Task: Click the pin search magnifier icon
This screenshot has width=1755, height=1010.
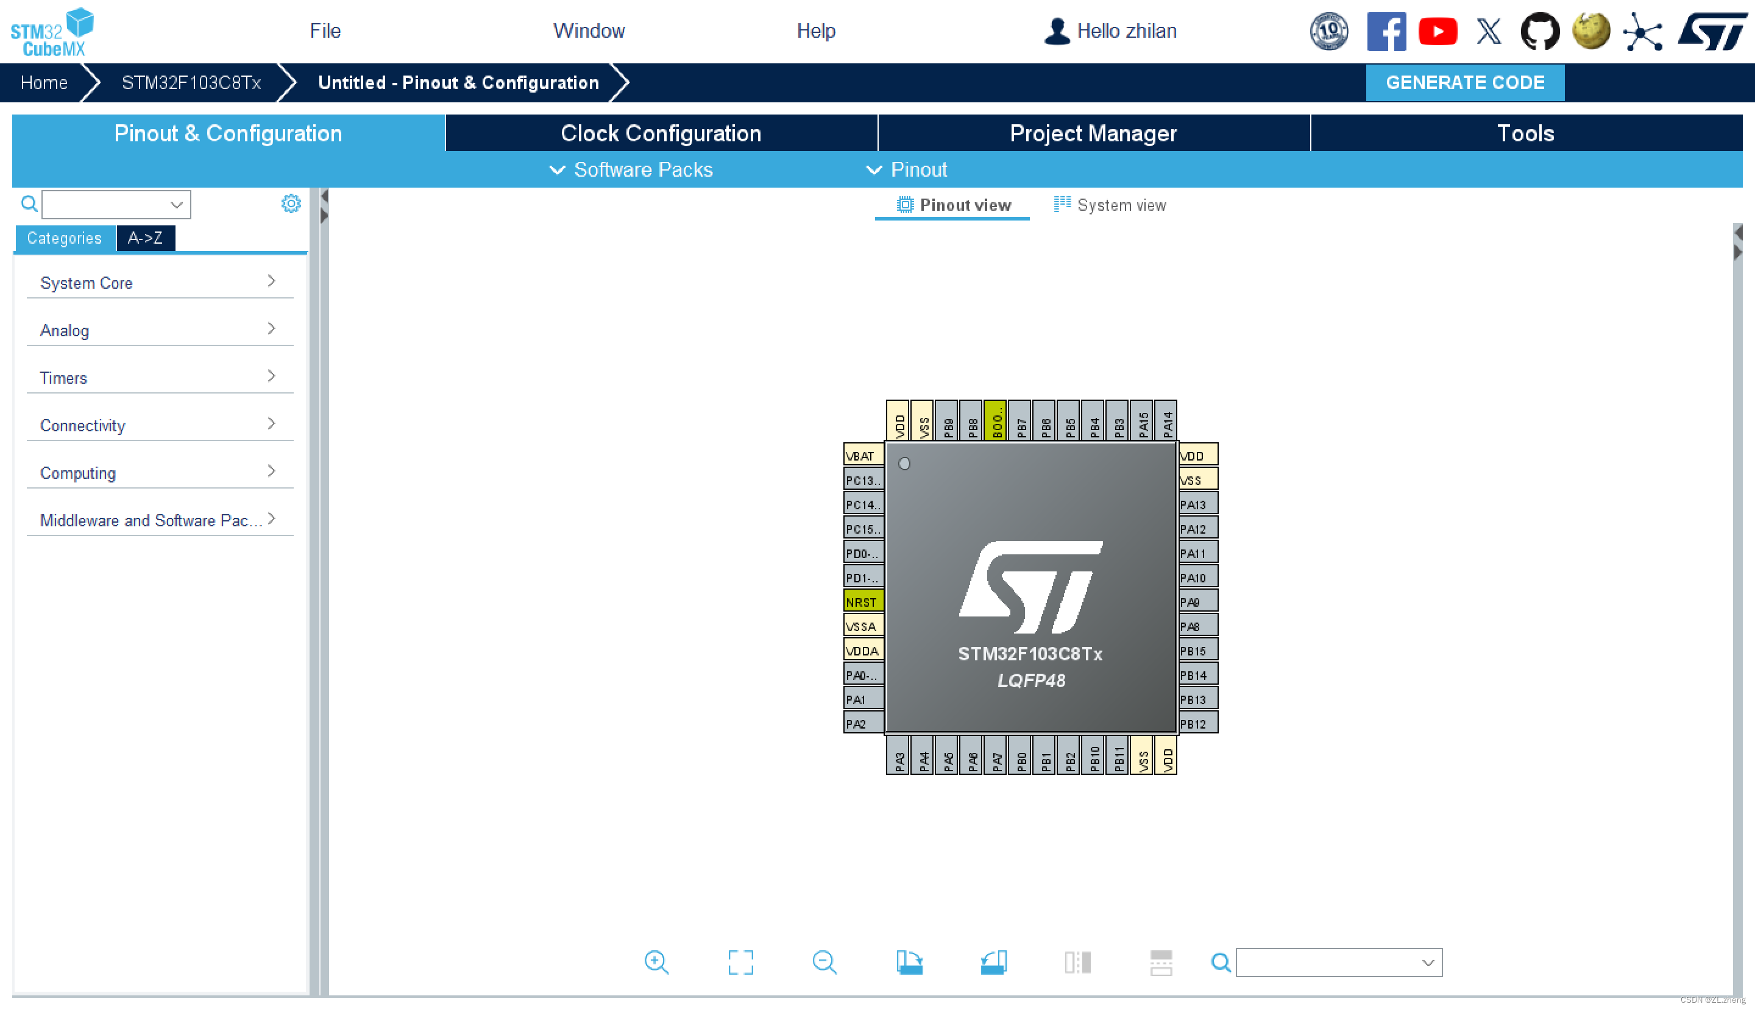Action: pyautogui.click(x=1221, y=962)
